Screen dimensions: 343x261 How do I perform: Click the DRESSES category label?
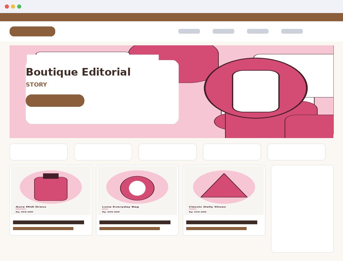click(x=21, y=209)
